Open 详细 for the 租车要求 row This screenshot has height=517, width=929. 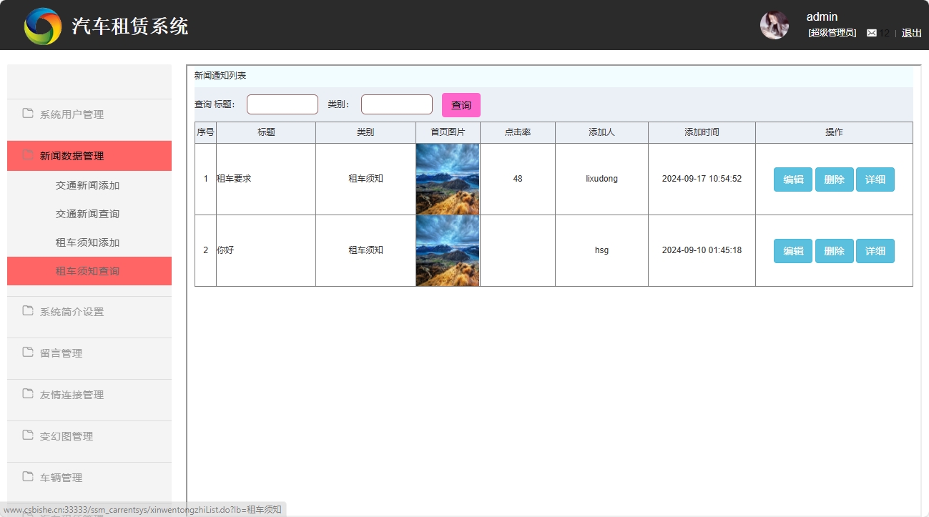pyautogui.click(x=875, y=179)
